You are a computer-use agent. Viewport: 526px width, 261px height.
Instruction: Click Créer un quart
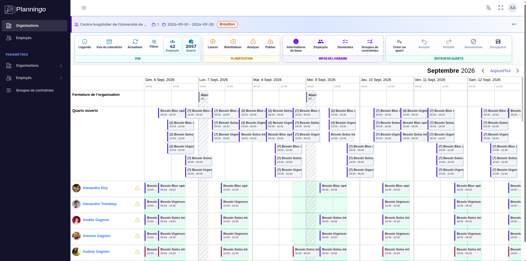click(x=399, y=46)
